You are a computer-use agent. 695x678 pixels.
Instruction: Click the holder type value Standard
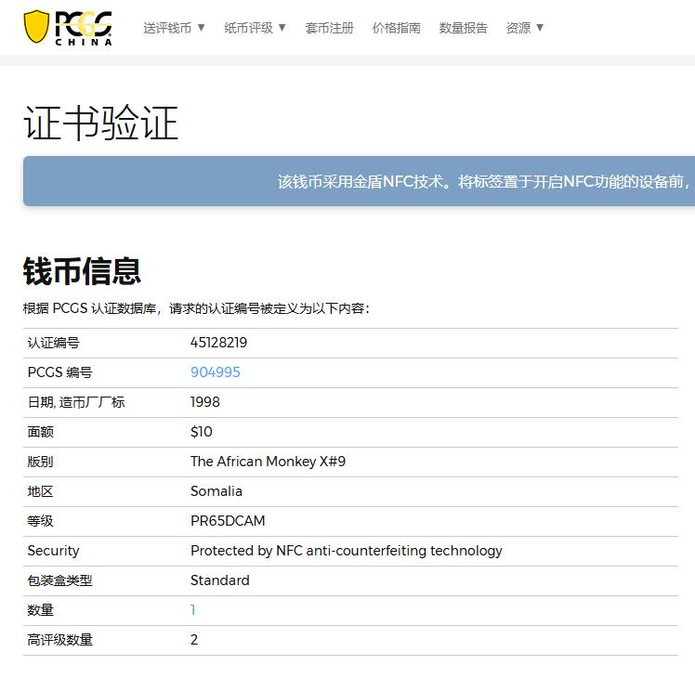pyautogui.click(x=220, y=580)
